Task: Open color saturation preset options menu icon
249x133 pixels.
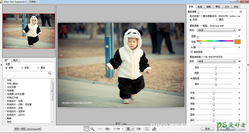Action: 240,61
